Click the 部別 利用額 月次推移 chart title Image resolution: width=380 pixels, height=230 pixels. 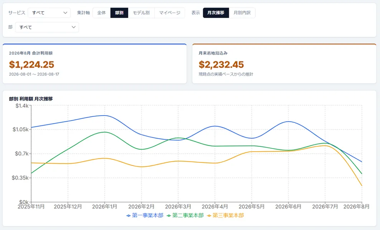31,99
